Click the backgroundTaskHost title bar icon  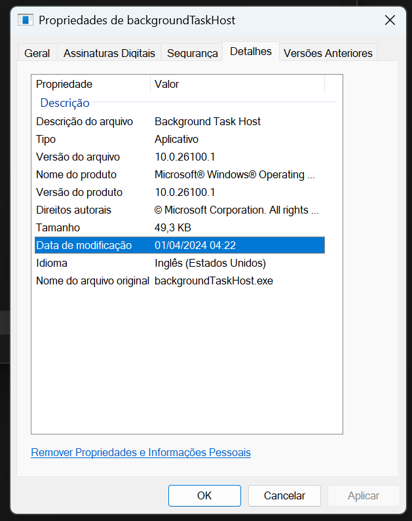point(26,20)
